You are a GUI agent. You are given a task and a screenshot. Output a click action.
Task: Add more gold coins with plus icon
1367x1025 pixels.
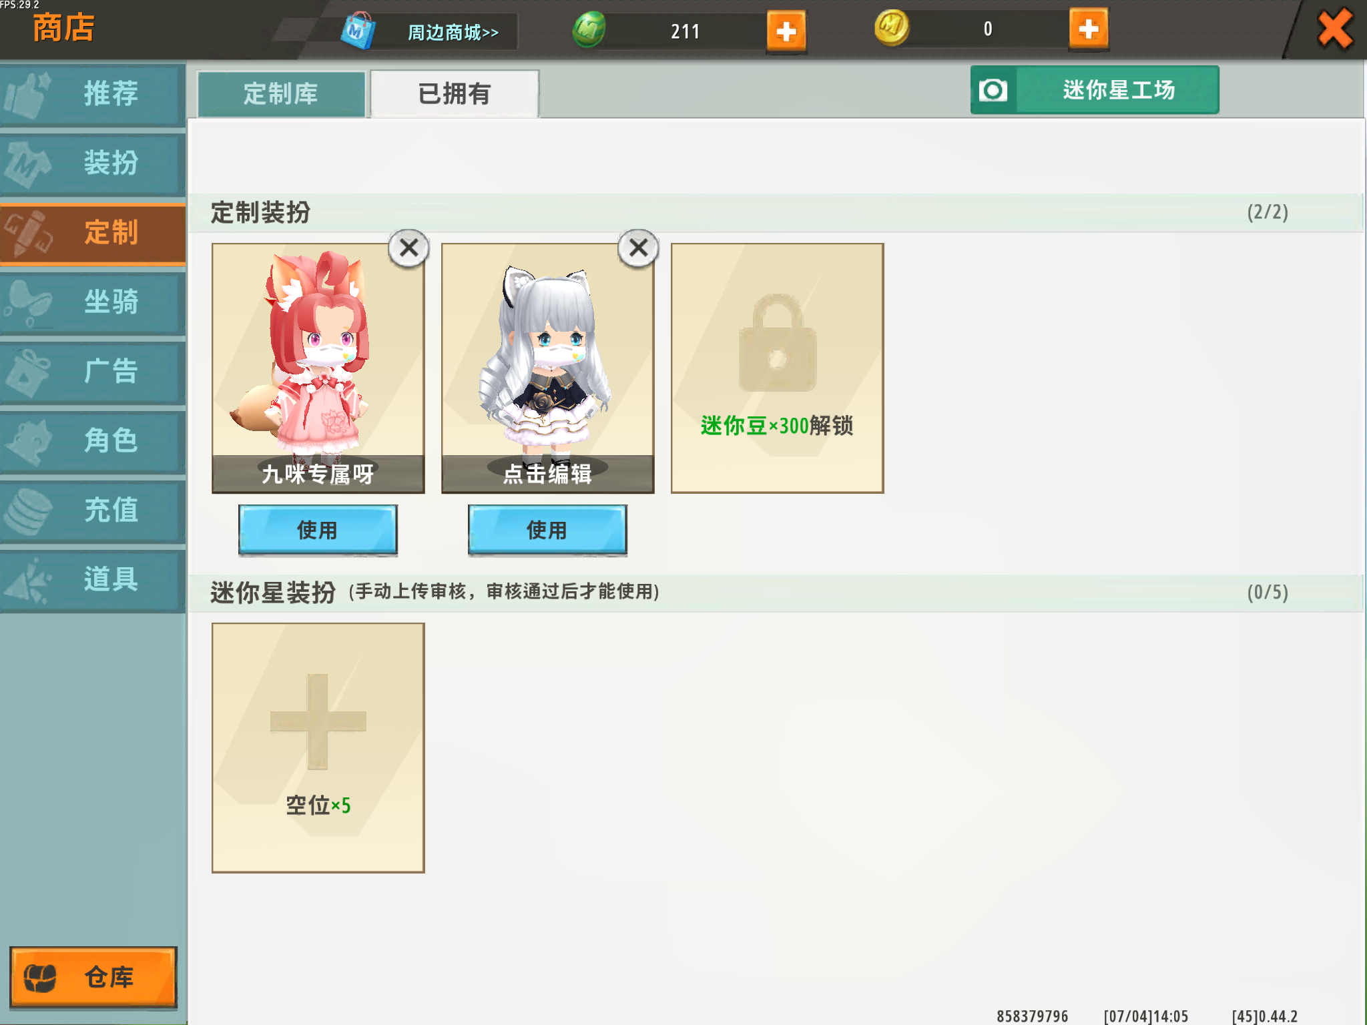pos(1088,29)
